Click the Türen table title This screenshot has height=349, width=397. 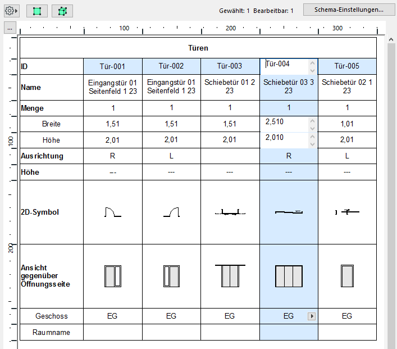click(x=198, y=48)
